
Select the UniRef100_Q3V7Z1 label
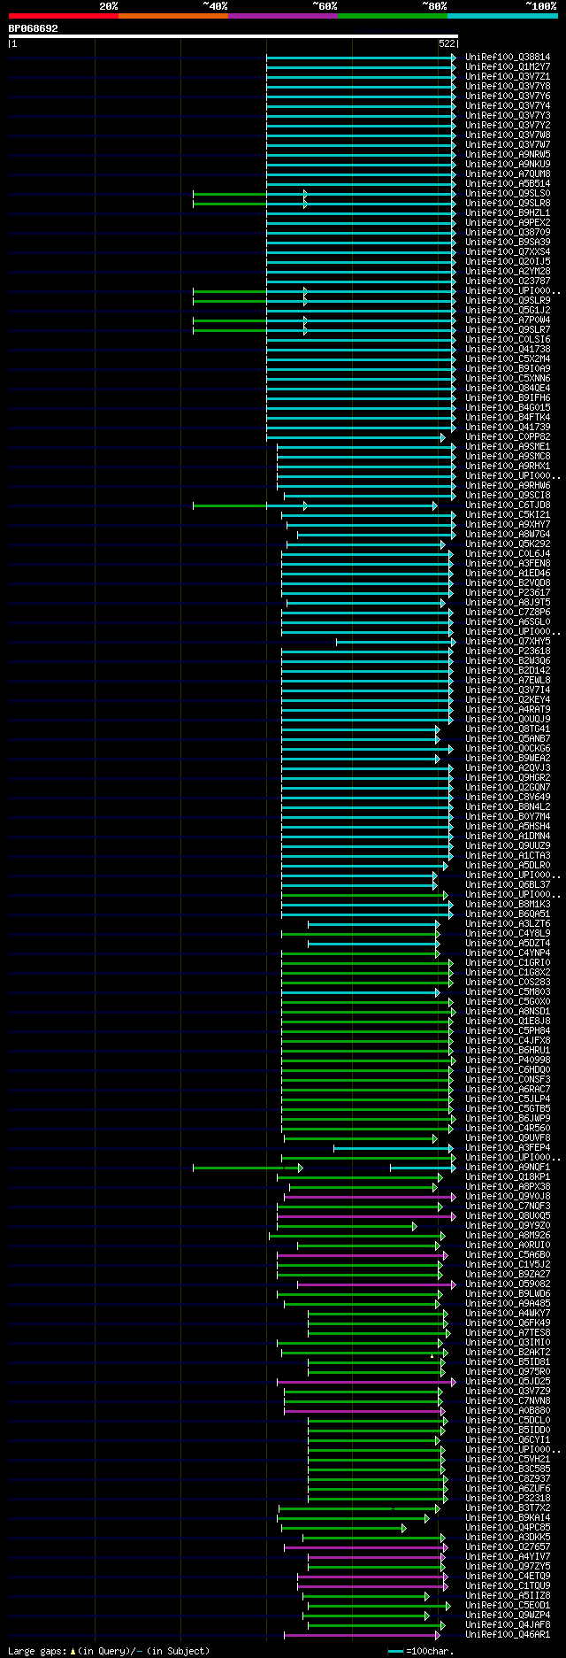coord(508,77)
